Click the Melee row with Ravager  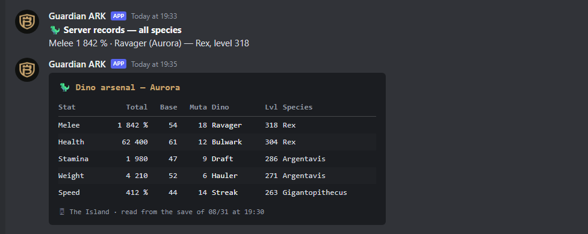coord(217,125)
